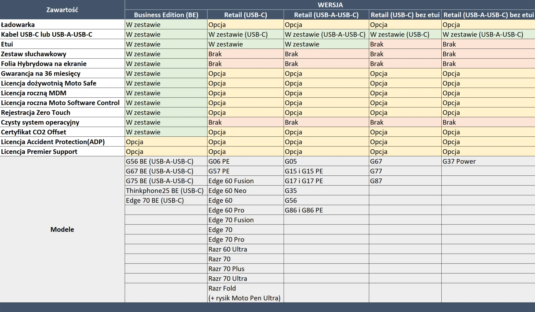Select the 'Retail (USB-C)' column header
Image resolution: width=535 pixels, height=312 pixels.
(245, 15)
